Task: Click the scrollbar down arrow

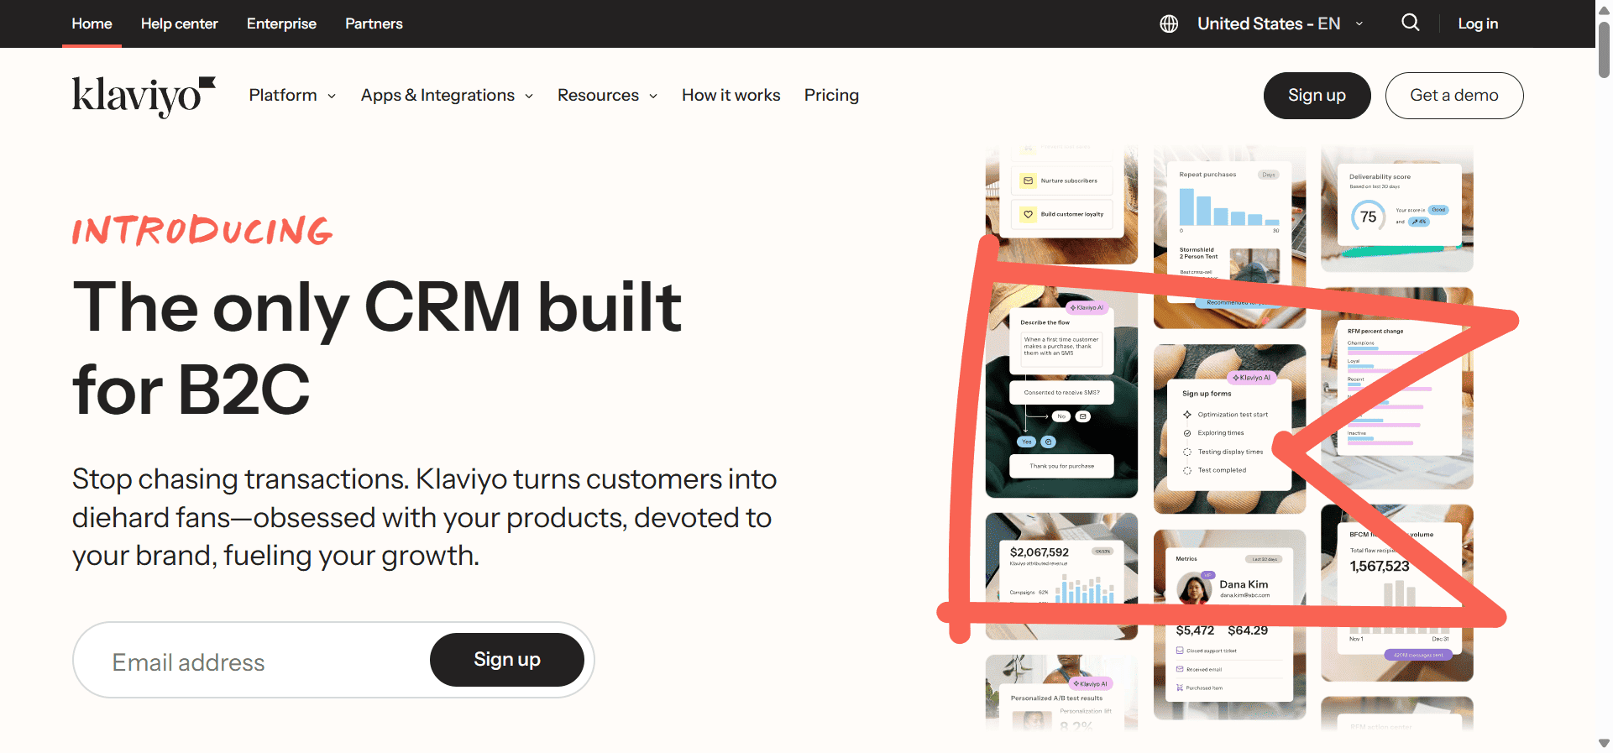Action: point(1604,744)
